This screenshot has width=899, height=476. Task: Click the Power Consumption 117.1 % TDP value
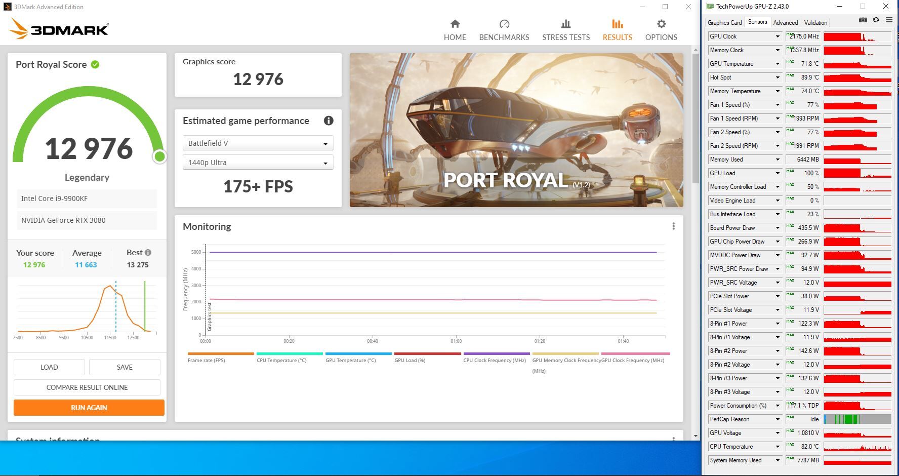804,406
